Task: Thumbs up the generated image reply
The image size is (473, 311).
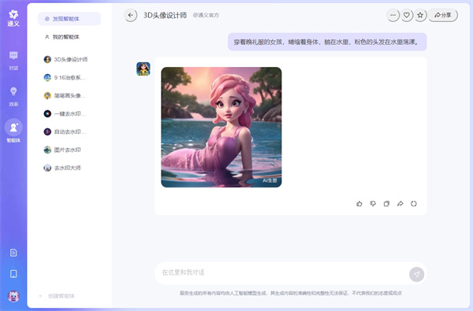Action: tap(359, 204)
